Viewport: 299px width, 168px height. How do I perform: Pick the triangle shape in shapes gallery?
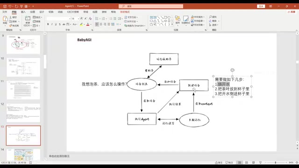155,21
